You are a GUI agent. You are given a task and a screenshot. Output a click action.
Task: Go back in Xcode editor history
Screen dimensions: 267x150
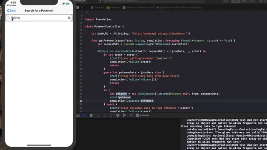(x=83, y=7)
